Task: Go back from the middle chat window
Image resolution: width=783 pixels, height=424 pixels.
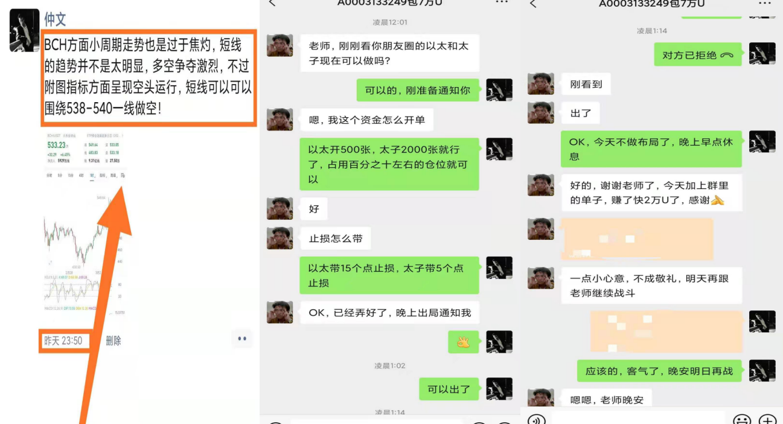Action: pos(272,3)
